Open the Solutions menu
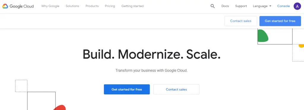This screenshot has width=304, height=110. 72,6
